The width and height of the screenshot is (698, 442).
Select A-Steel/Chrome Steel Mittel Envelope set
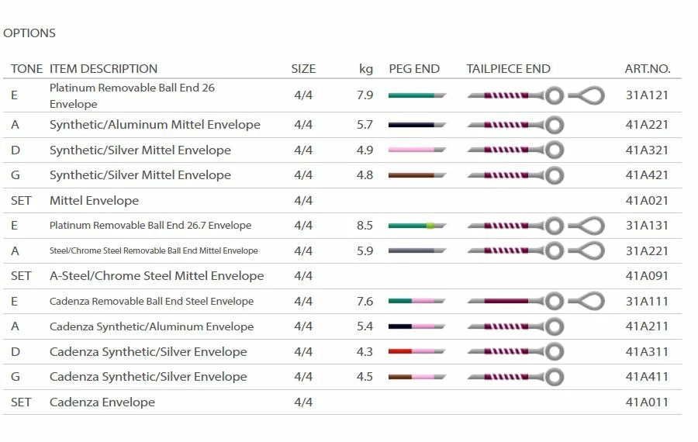click(157, 276)
